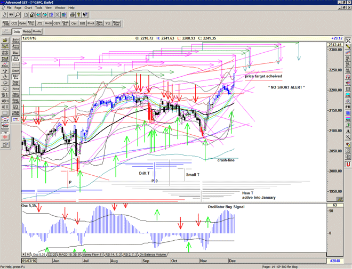Click the Vol indicator button
The width and height of the screenshot is (352, 269).
108,23
